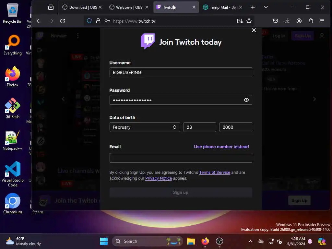Open the Firefox downloads panel
Viewport: 332px width, 249px height.
click(x=287, y=21)
